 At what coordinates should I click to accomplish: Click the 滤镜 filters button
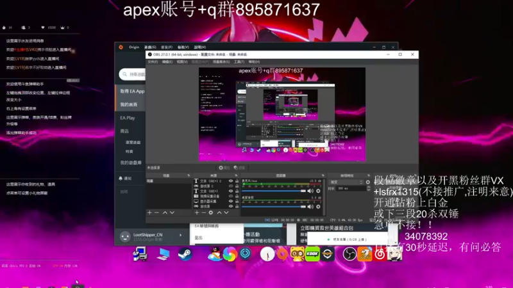coord(239,168)
